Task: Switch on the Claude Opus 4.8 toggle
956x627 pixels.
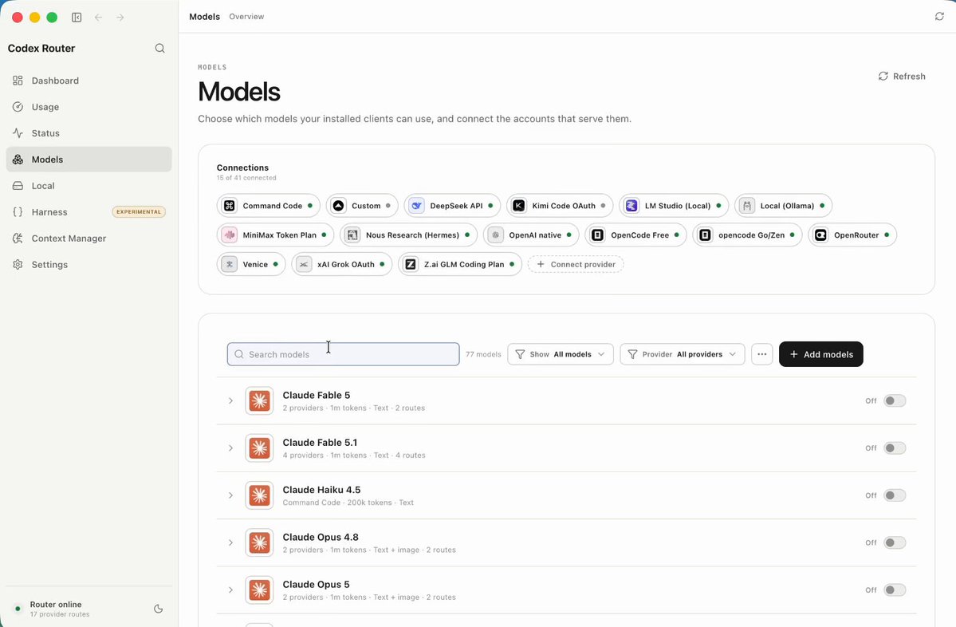Action: coord(895,542)
